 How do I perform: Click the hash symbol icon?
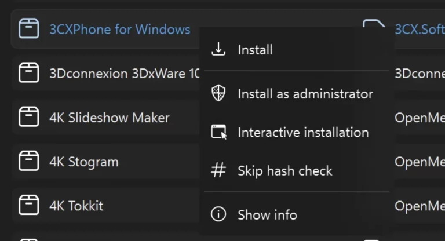[218, 170]
